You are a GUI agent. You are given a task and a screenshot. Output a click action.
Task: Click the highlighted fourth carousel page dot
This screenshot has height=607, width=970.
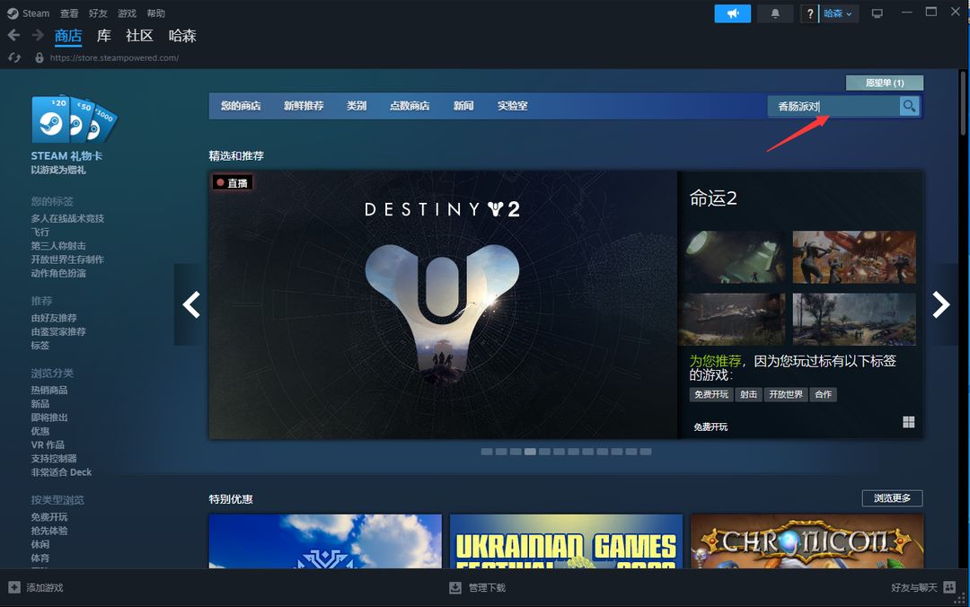(x=530, y=452)
